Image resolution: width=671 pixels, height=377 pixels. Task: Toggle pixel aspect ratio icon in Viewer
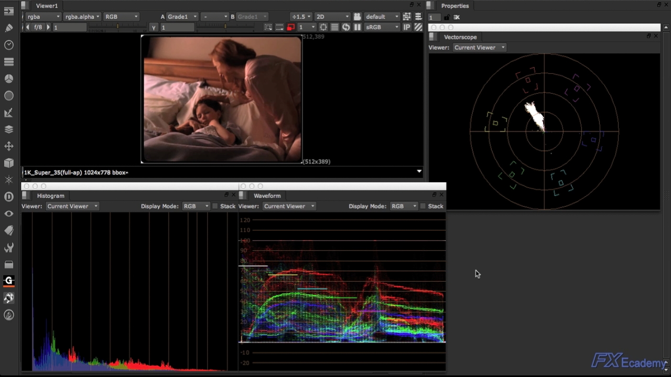pyautogui.click(x=323, y=27)
